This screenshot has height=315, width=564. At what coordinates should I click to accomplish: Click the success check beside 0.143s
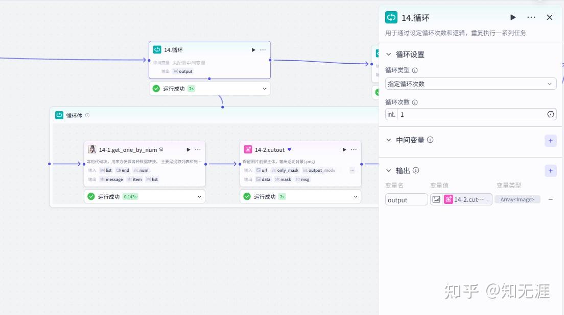pos(91,197)
